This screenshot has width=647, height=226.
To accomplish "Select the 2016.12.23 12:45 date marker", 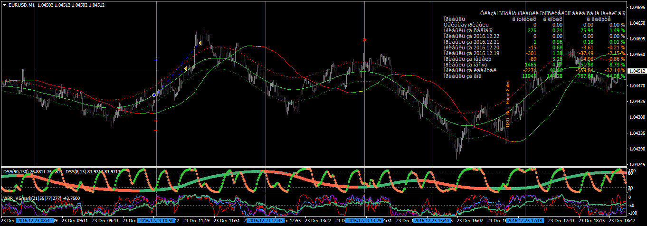I will [x=266, y=221].
